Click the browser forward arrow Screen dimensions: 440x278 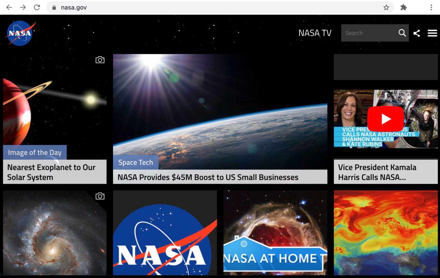23,7
